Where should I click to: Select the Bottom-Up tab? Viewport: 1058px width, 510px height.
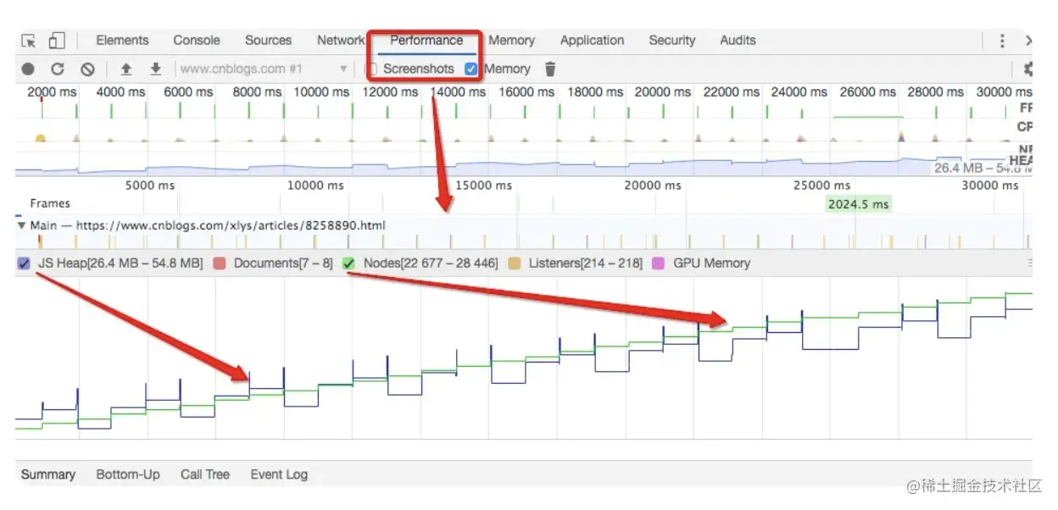click(x=128, y=475)
